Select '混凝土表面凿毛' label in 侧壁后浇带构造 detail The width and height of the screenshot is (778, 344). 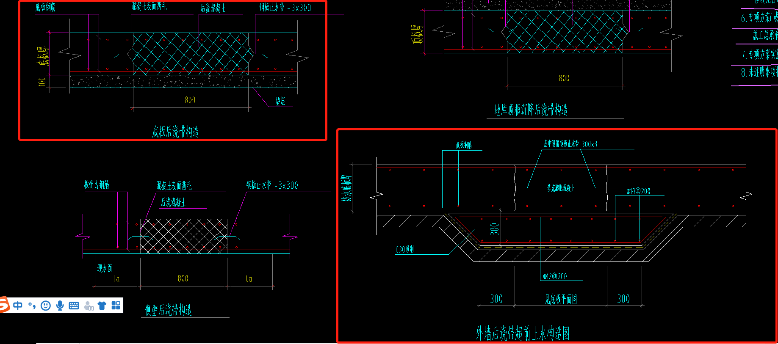pos(174,186)
